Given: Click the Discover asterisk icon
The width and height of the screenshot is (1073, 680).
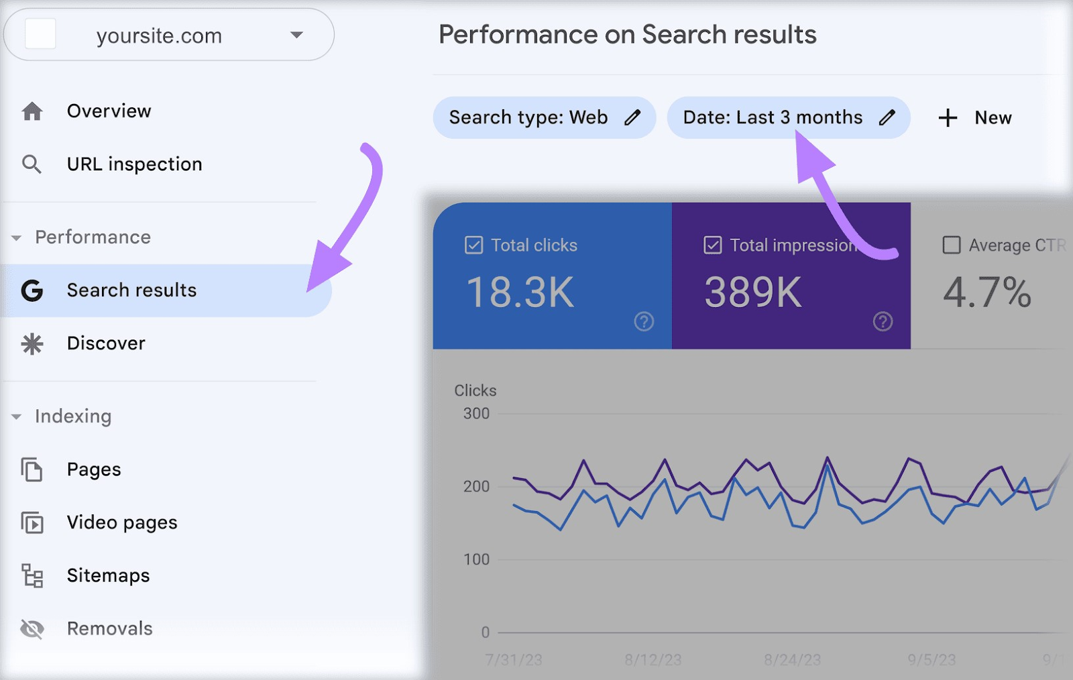Looking at the screenshot, I should [32, 344].
